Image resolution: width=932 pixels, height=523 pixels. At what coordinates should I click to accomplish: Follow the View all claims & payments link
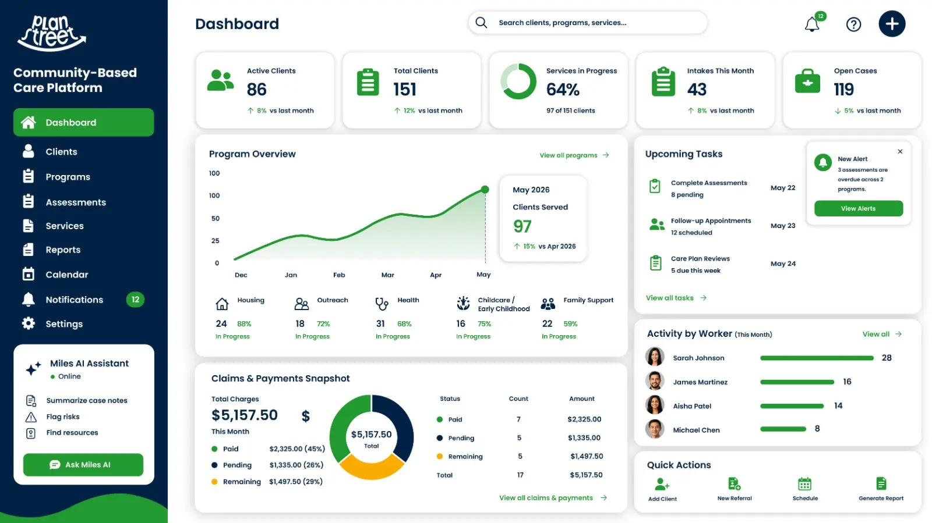pos(553,498)
